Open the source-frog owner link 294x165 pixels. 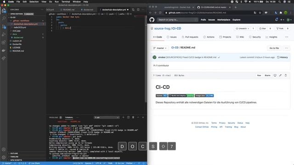[162, 28]
